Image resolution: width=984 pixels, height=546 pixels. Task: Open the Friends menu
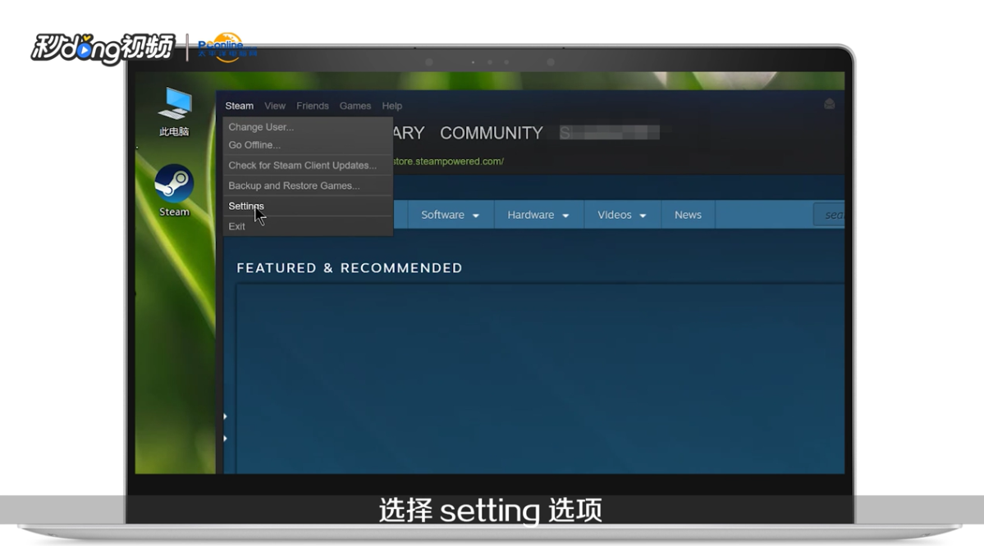tap(313, 105)
